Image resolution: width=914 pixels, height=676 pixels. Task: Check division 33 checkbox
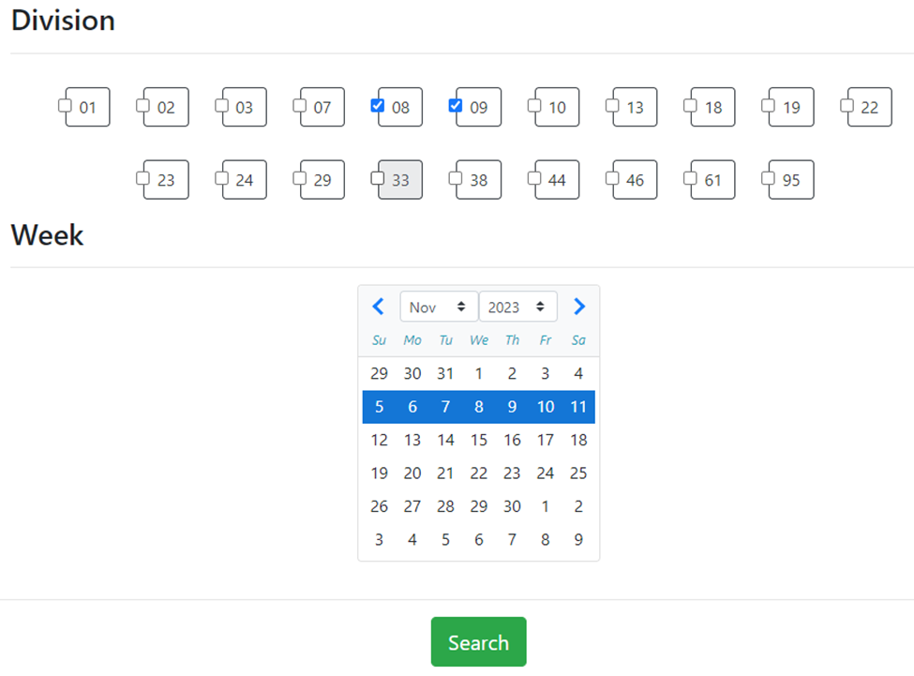[377, 178]
